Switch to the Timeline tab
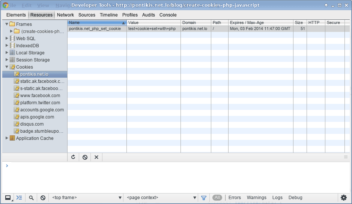 click(109, 15)
